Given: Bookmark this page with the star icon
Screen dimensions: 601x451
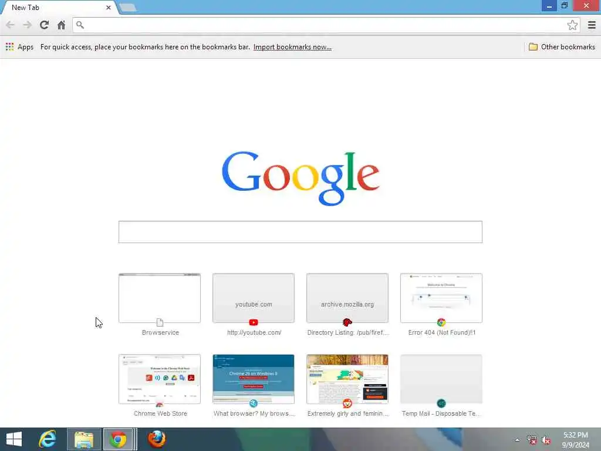Looking at the screenshot, I should tap(572, 25).
